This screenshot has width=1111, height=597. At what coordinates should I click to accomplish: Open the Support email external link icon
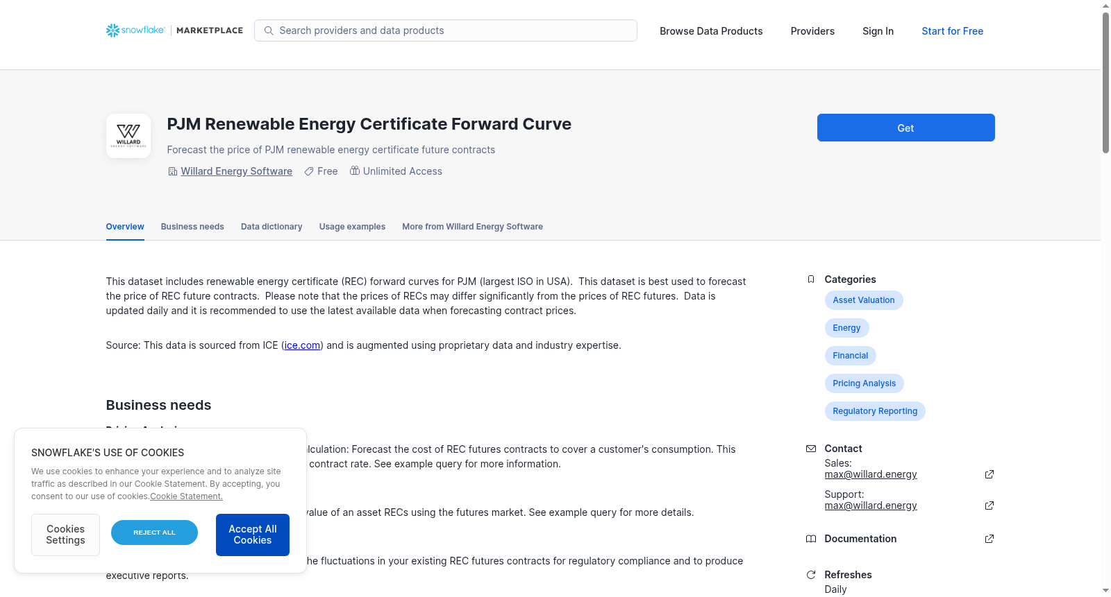coord(989,505)
